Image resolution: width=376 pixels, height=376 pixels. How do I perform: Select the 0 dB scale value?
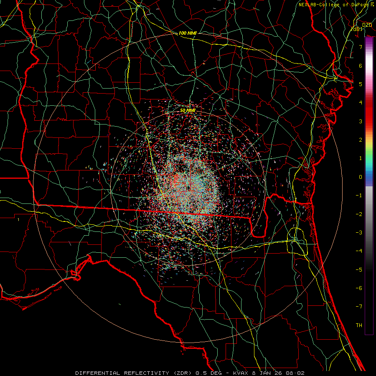(x=361, y=177)
